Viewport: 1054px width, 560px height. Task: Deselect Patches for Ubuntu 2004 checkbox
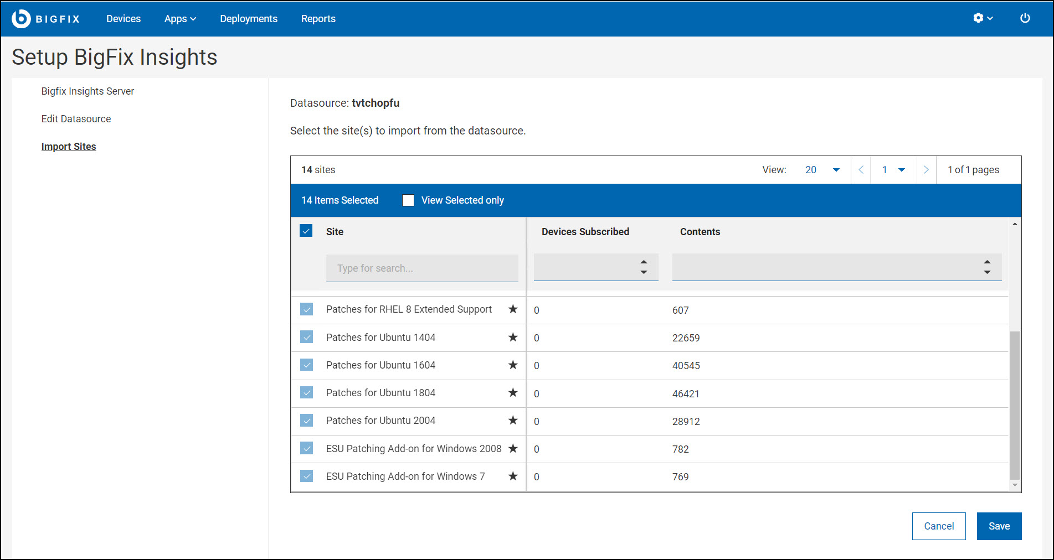pyautogui.click(x=306, y=421)
